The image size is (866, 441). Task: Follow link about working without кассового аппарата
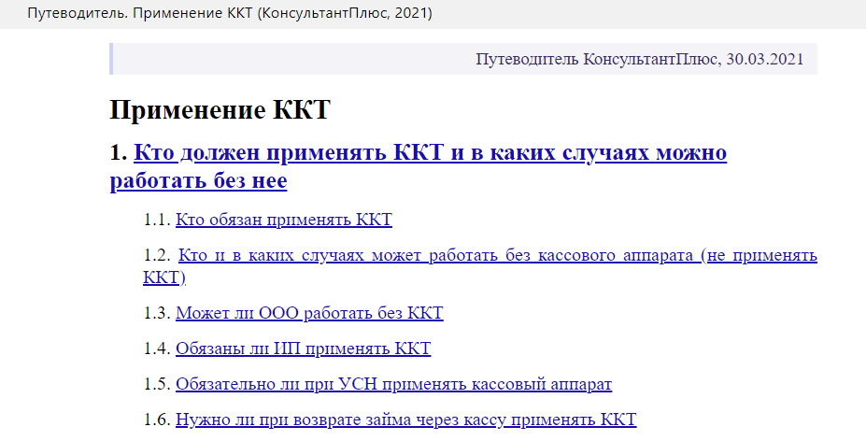[x=497, y=256]
